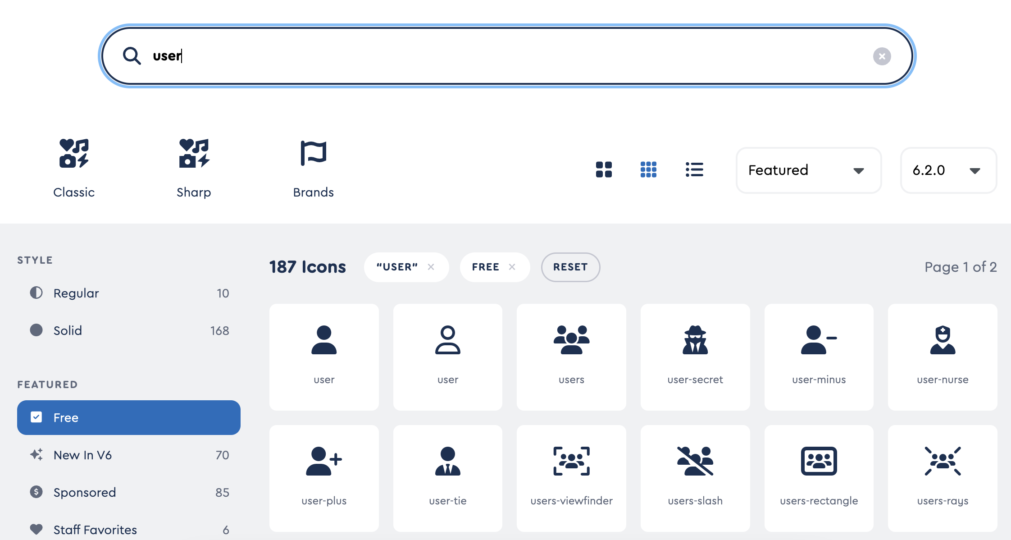Click inside the search box containing 'user'

(507, 56)
